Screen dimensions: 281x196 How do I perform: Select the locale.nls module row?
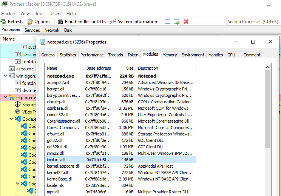[x=120, y=185]
